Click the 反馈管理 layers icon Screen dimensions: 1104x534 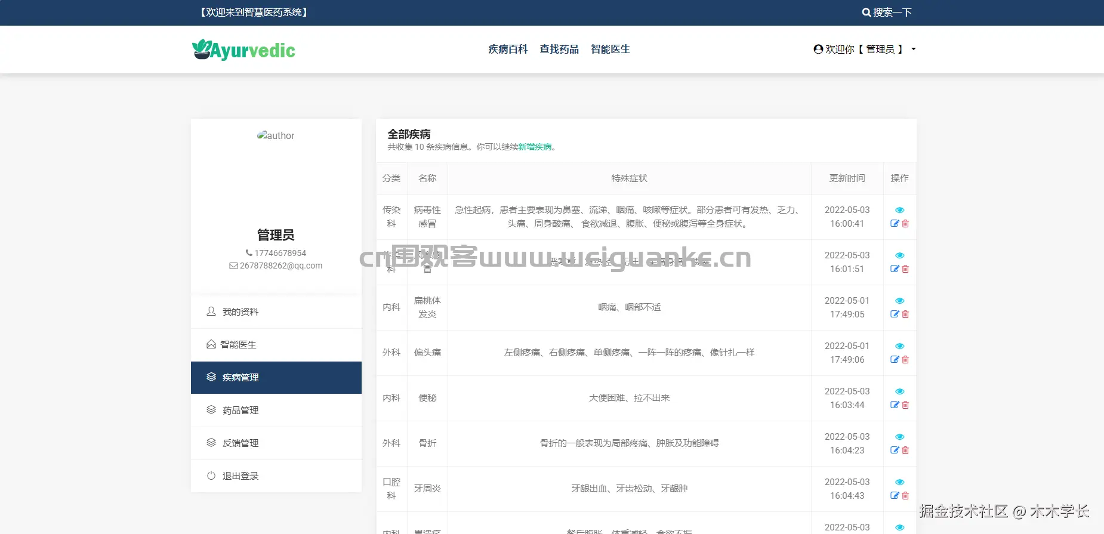[x=211, y=443]
